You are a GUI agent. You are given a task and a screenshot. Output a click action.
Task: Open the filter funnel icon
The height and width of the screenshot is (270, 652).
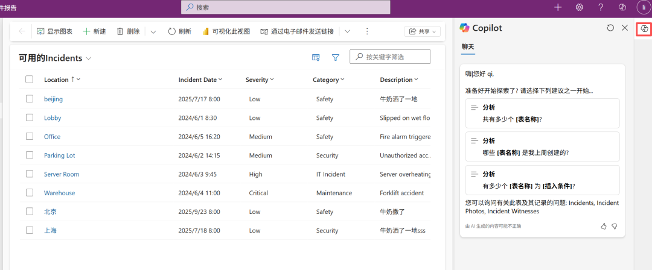pyautogui.click(x=336, y=57)
